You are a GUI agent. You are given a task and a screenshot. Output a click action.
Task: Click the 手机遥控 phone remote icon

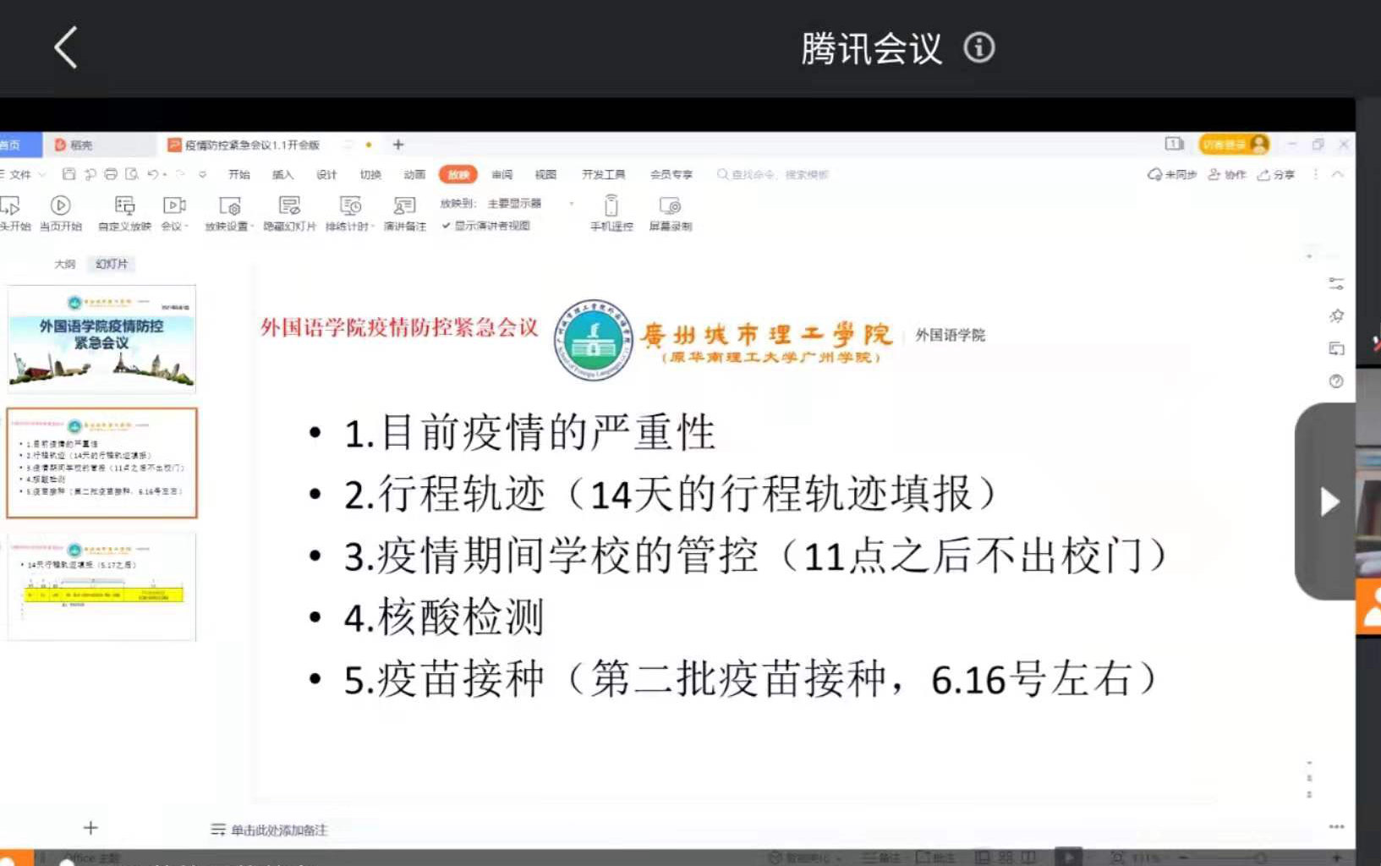(611, 206)
